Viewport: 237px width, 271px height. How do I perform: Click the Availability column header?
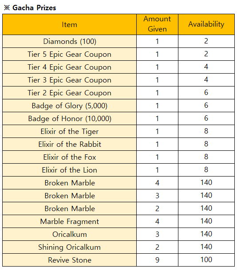coord(206,24)
